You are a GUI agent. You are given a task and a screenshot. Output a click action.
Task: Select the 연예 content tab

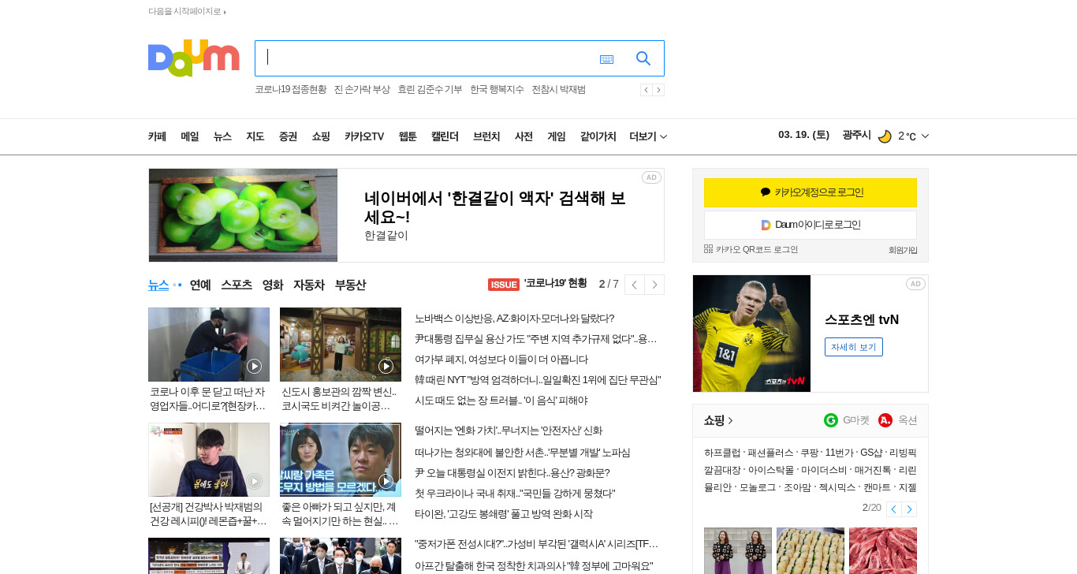(x=200, y=285)
